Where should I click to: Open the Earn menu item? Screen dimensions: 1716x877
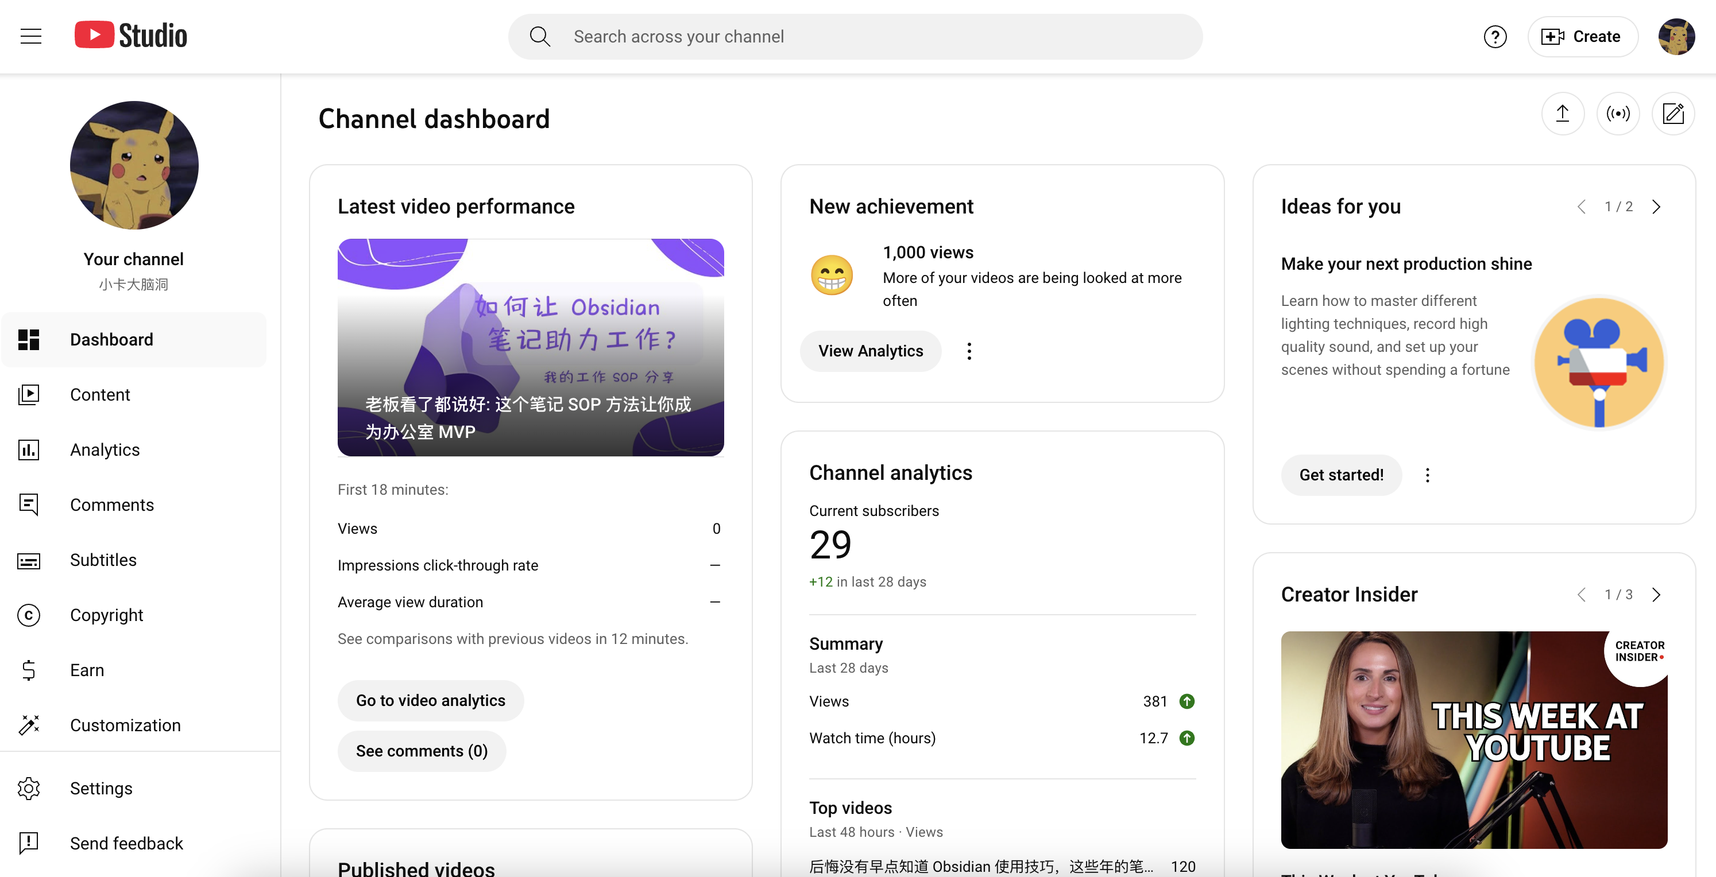coord(134,670)
